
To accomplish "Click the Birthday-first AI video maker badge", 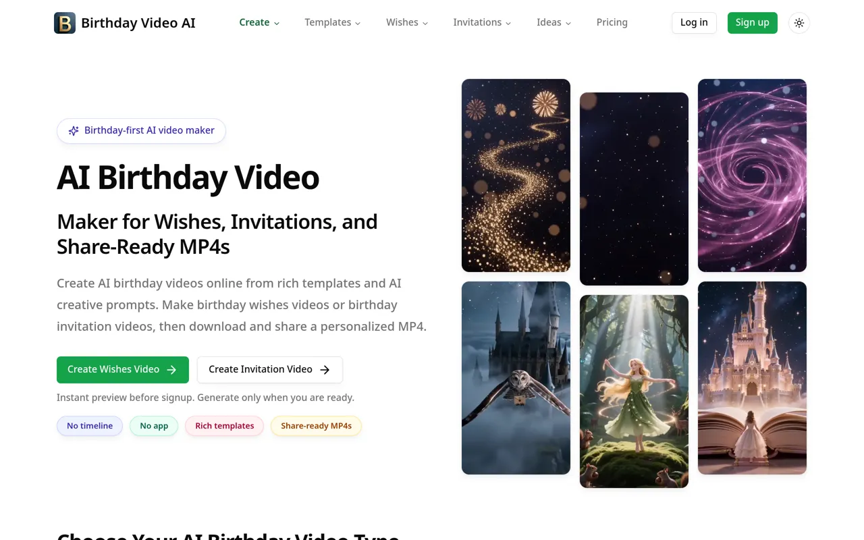I will coord(141,131).
